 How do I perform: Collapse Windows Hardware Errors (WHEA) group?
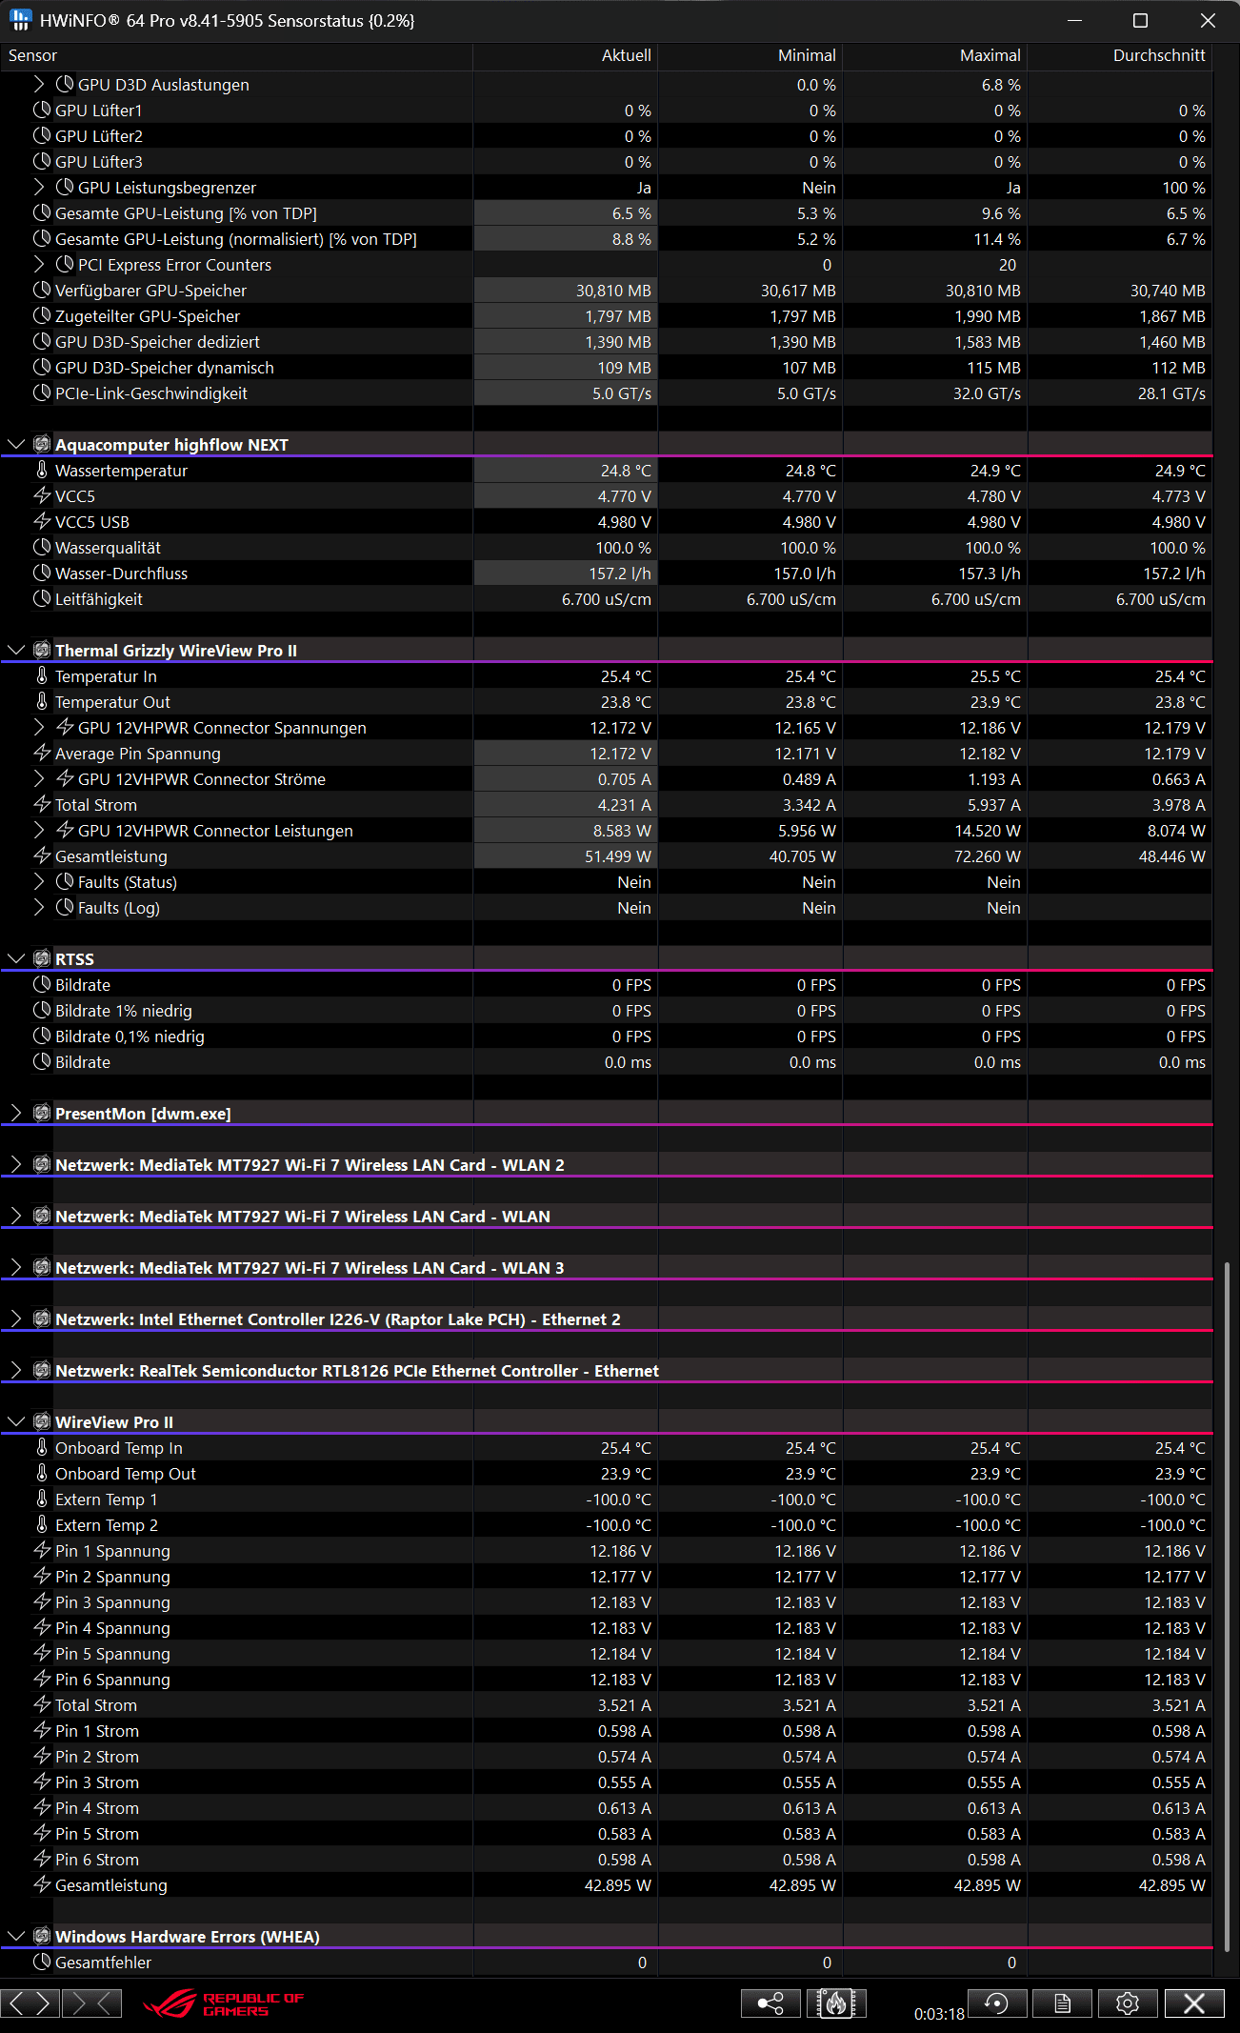coord(16,1936)
